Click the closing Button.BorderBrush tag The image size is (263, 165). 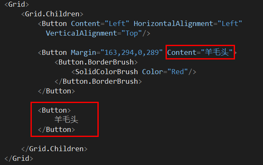tap(98, 82)
